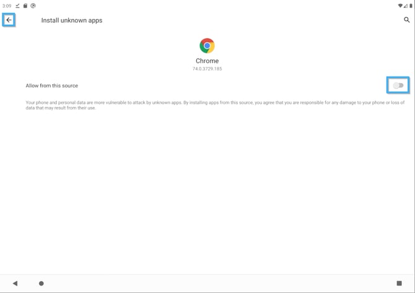Image resolution: width=415 pixels, height=293 pixels.
Task: Tap the download-complete notification icon
Action: tap(17, 6)
